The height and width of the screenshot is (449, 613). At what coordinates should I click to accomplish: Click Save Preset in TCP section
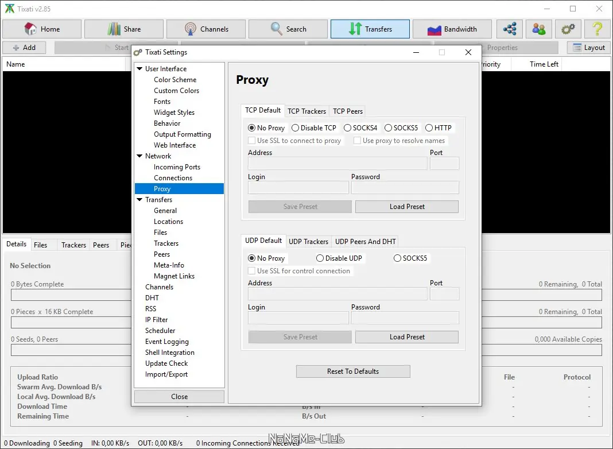[300, 207]
